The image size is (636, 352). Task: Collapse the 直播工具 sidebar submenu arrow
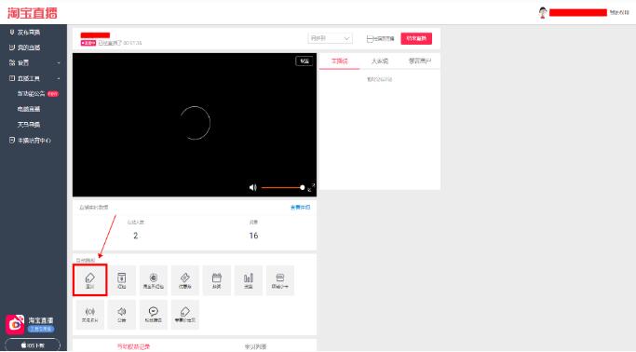click(x=59, y=78)
